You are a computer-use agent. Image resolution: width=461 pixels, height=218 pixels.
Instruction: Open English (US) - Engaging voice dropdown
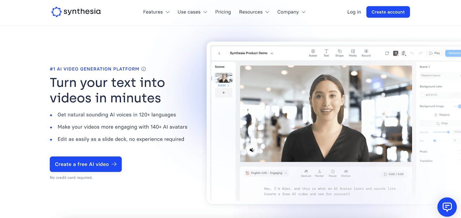tap(266, 173)
